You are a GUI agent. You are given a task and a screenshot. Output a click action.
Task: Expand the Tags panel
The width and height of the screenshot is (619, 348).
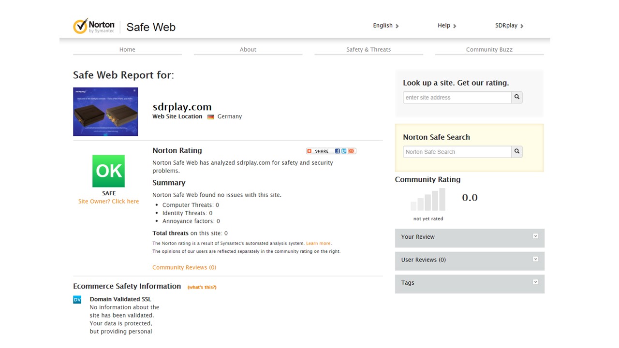[470, 284]
